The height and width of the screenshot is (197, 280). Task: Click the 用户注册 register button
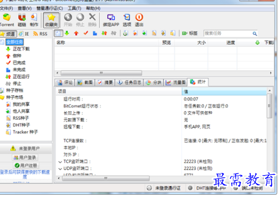[26, 165]
